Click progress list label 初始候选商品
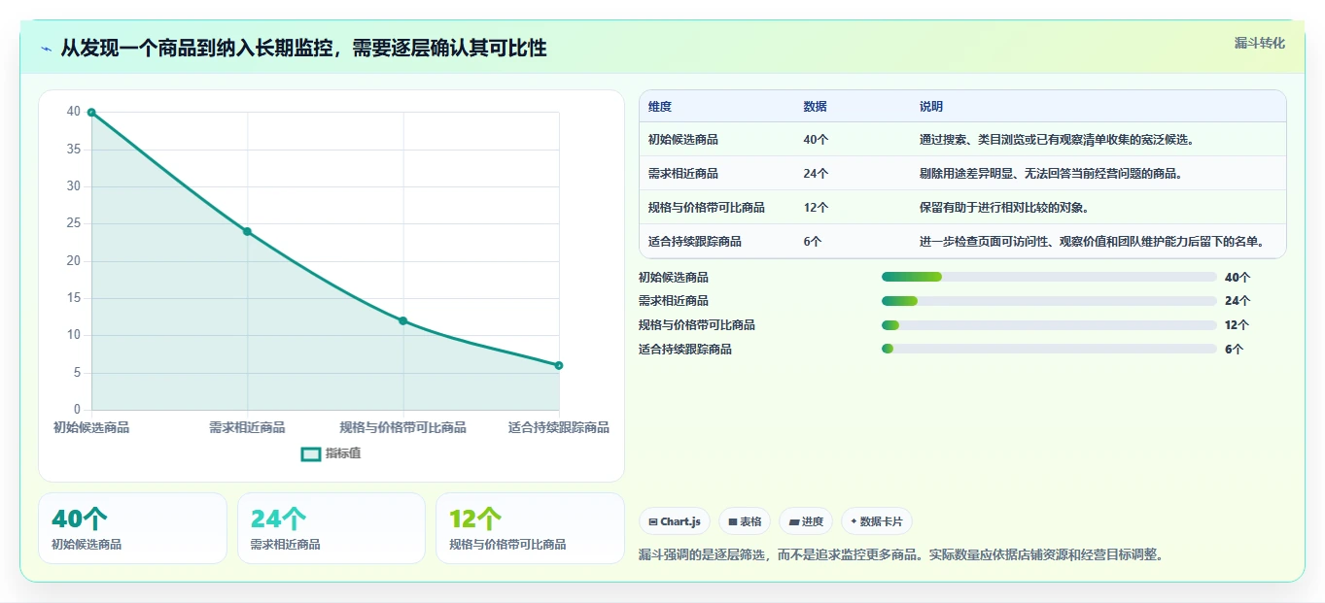This screenshot has height=603, width=1325. pyautogui.click(x=674, y=277)
